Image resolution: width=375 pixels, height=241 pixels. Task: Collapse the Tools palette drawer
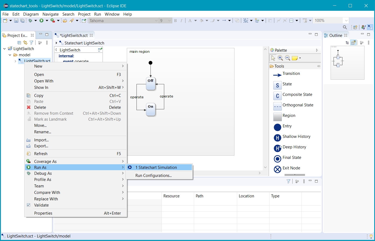tap(319, 66)
